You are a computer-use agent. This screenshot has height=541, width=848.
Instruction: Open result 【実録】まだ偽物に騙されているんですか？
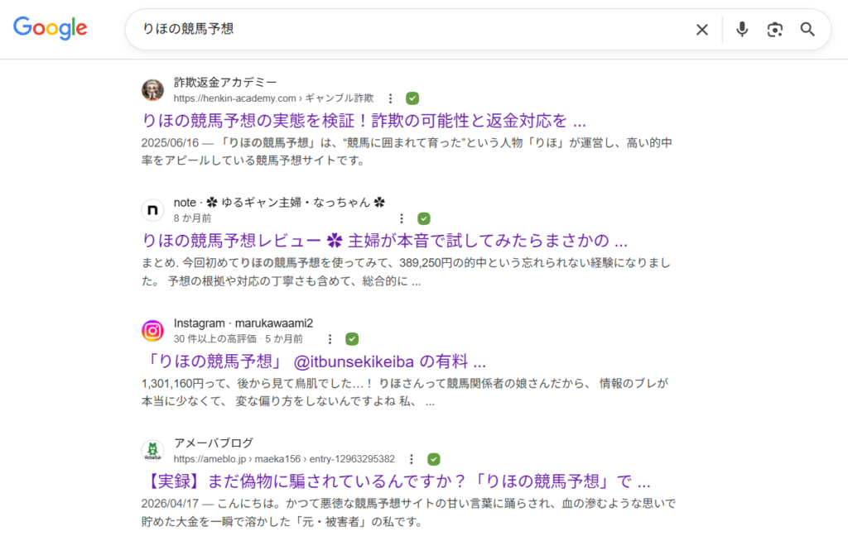[397, 481]
